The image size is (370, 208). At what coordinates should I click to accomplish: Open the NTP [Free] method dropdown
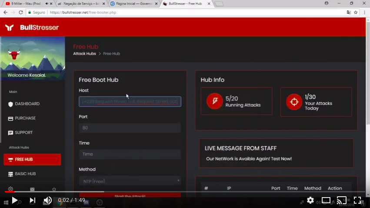(x=130, y=181)
